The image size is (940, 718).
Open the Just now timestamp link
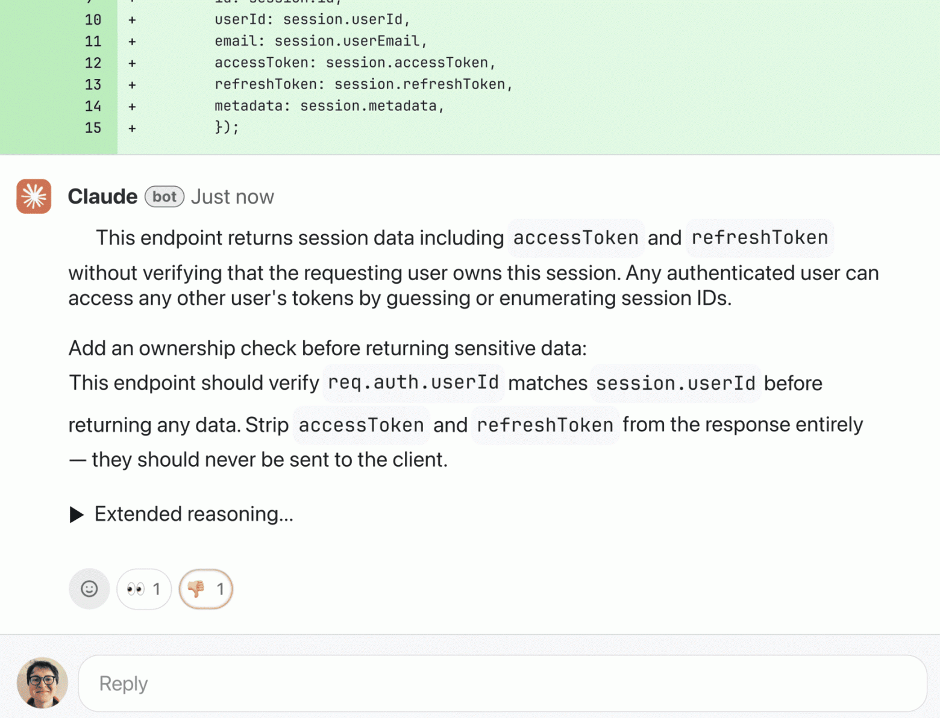click(233, 197)
